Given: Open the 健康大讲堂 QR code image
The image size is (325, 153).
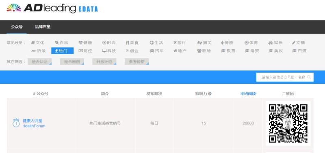Looking at the screenshot, I should coord(288,123).
